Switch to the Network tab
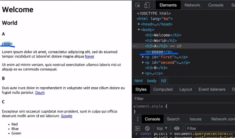Image resolution: width=235 pixels, height=138 pixels. tap(192, 5)
